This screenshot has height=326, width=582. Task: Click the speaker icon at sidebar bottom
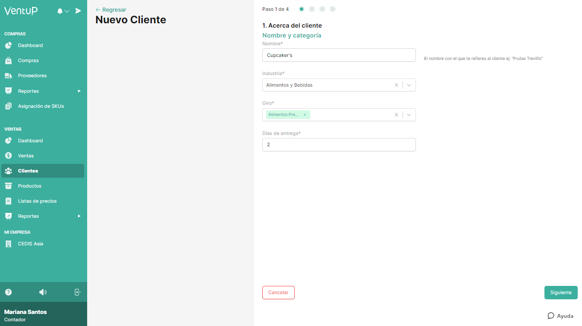coord(43,292)
